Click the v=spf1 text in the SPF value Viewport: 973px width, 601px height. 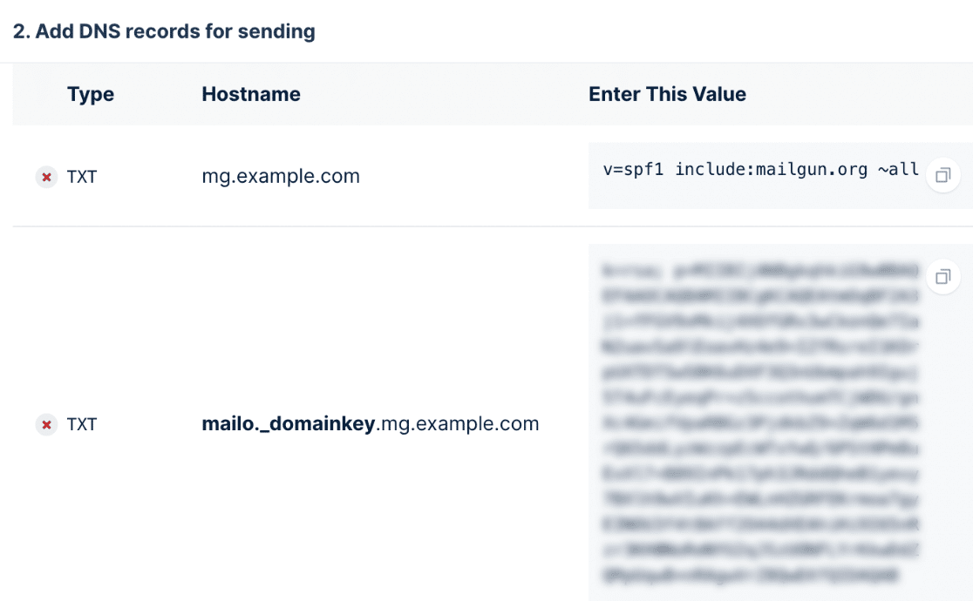click(x=635, y=169)
